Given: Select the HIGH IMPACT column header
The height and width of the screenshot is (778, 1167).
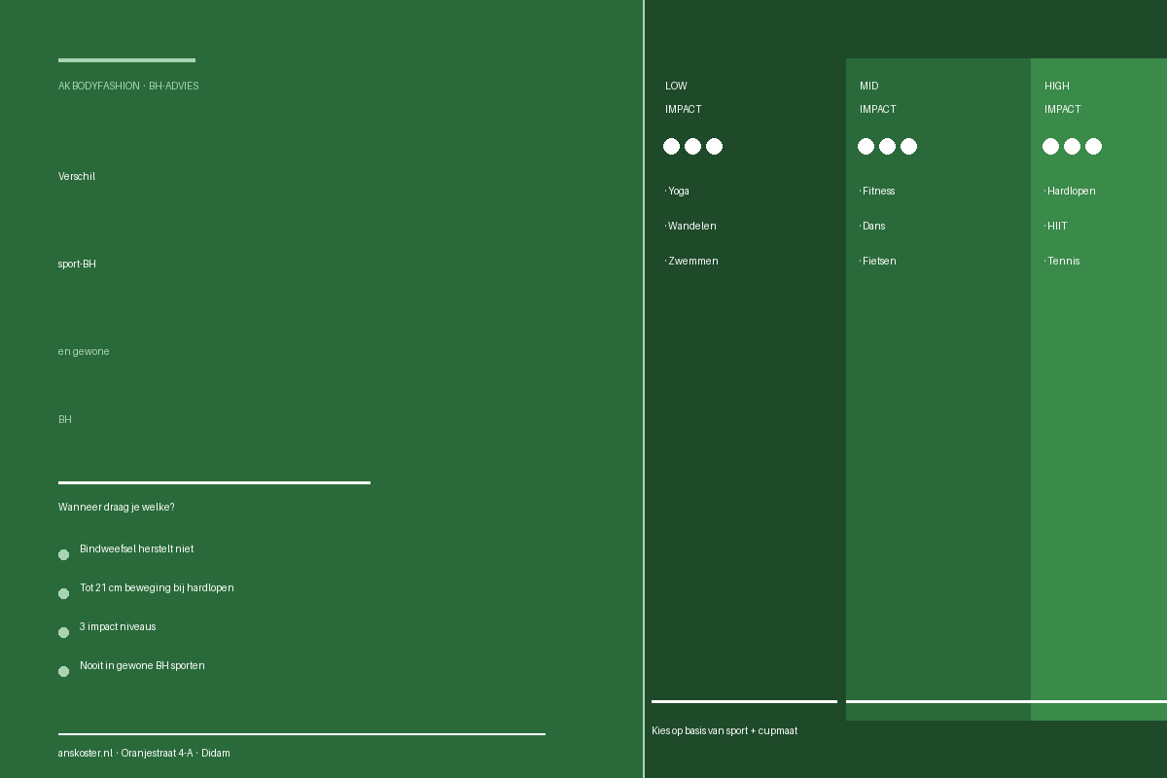Looking at the screenshot, I should 1063,97.
